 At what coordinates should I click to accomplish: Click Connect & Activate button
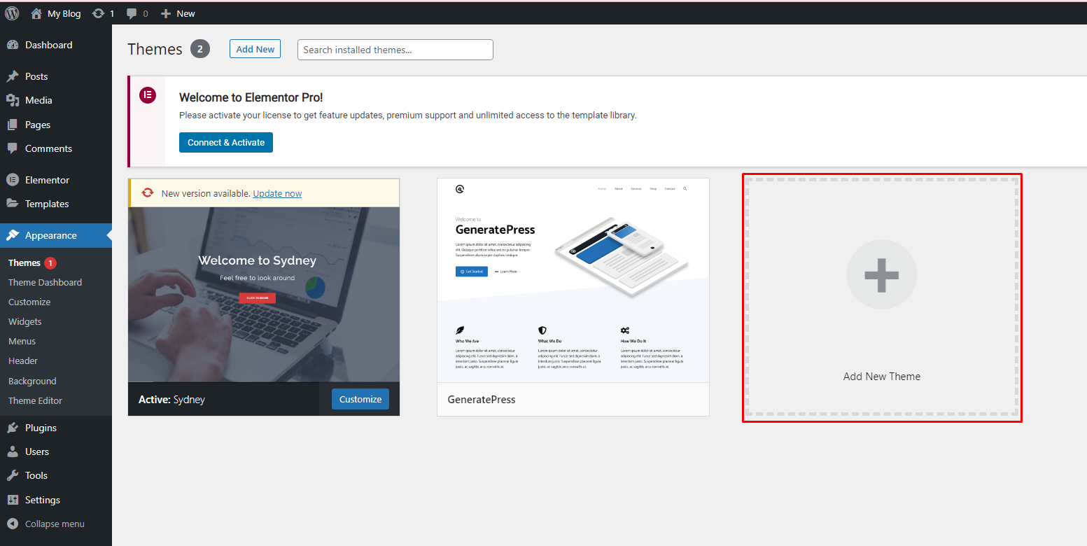click(x=226, y=142)
